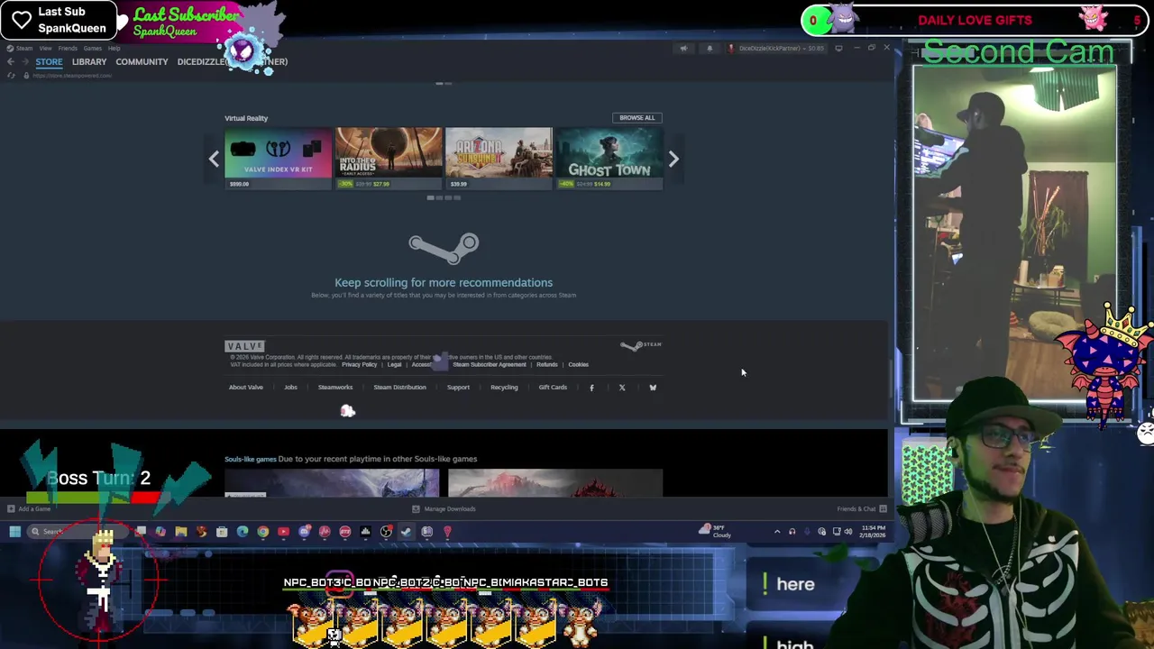Open the Refunds link

(x=546, y=364)
